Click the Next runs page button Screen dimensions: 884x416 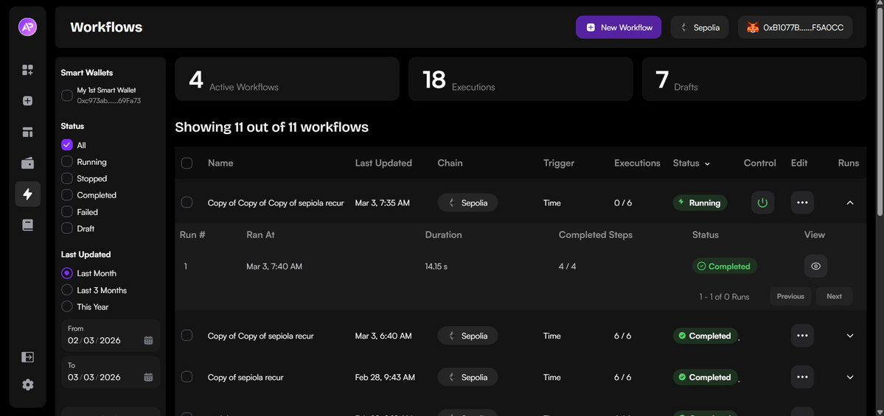click(834, 296)
